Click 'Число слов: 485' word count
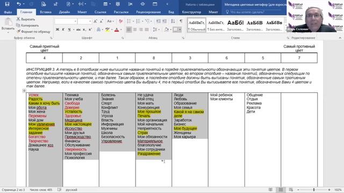 (41, 190)
